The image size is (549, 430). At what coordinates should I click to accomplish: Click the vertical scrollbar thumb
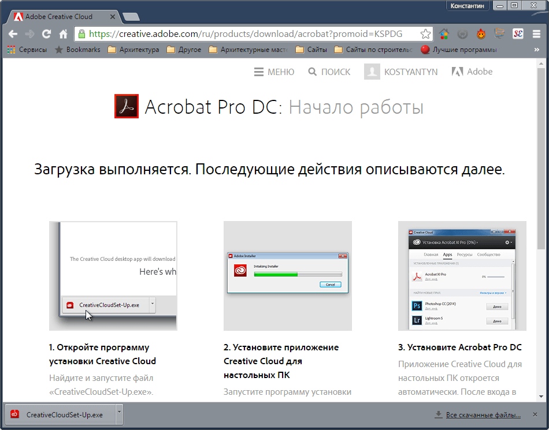click(x=541, y=158)
